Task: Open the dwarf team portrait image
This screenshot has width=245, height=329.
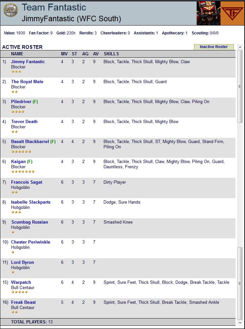Action: pyautogui.click(x=208, y=13)
